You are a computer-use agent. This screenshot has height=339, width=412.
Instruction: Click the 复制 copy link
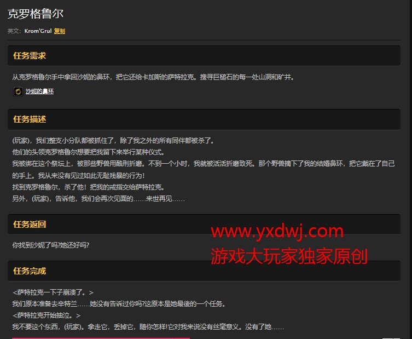tap(59, 31)
